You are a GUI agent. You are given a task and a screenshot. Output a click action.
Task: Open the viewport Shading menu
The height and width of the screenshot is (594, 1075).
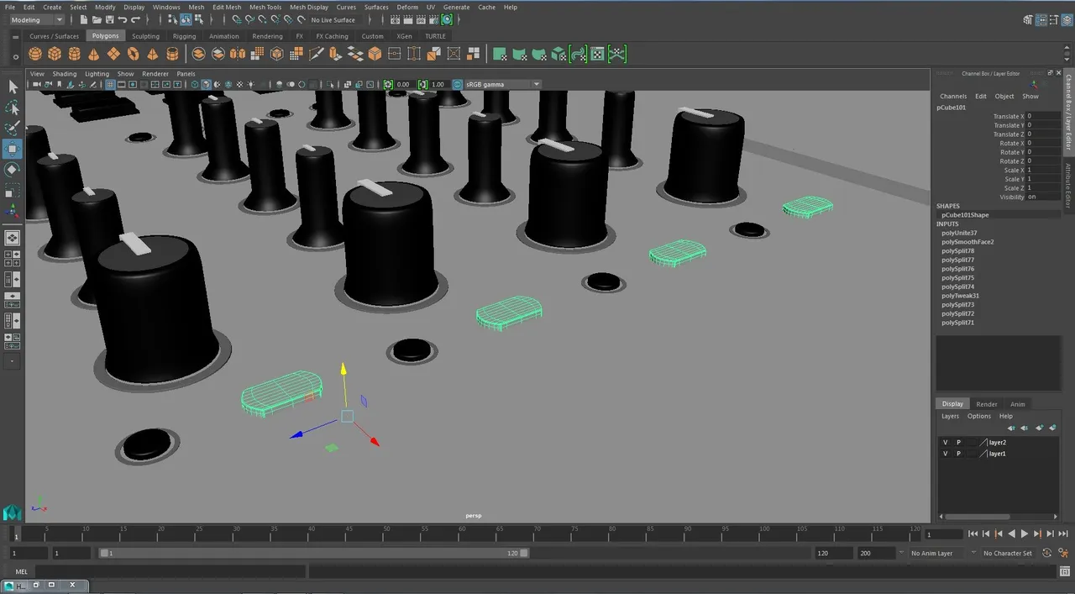pos(65,74)
